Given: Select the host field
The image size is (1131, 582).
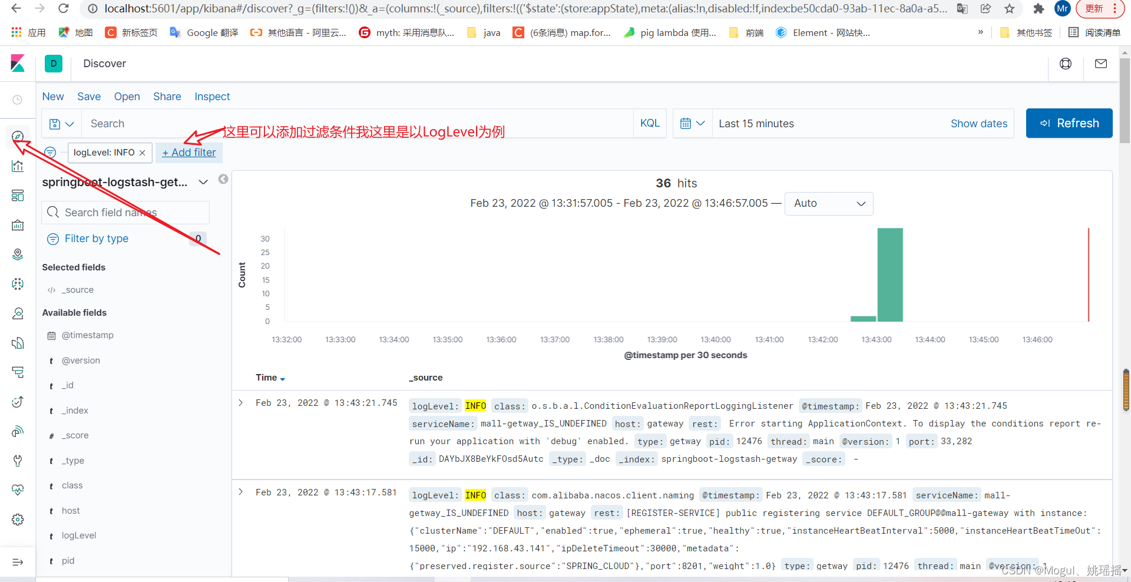Looking at the screenshot, I should (x=71, y=511).
